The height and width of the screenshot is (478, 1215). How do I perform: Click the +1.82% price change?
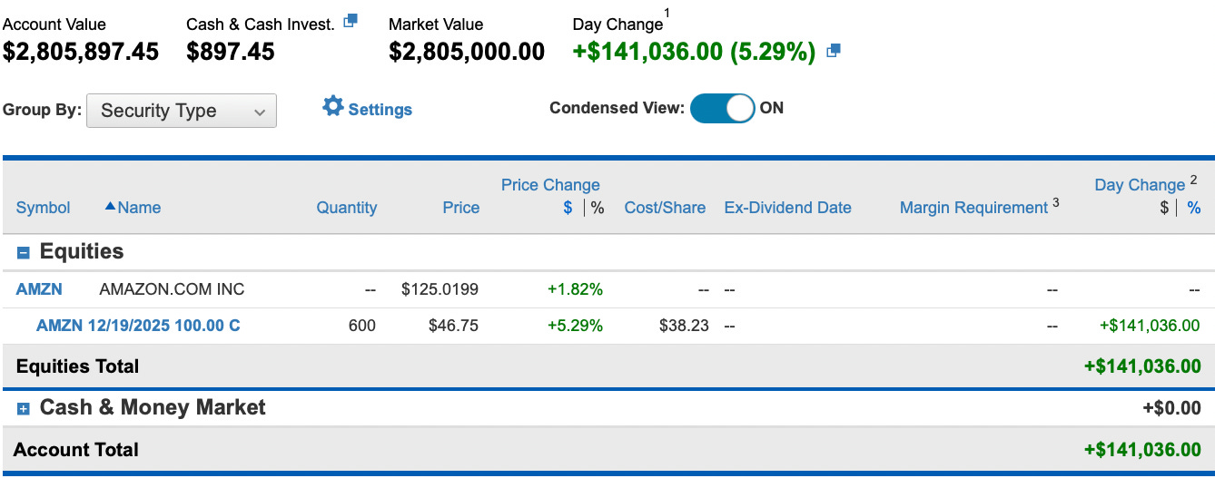(575, 289)
